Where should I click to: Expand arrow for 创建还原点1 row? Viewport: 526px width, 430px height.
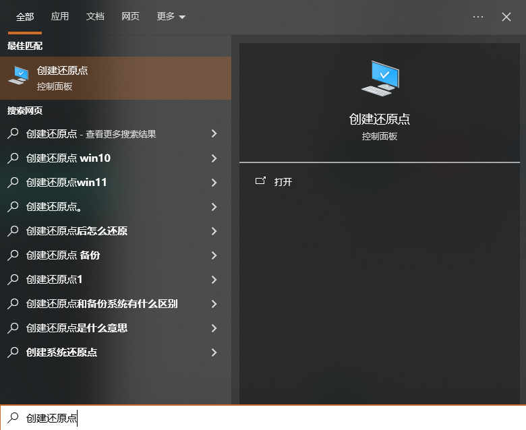coord(214,280)
